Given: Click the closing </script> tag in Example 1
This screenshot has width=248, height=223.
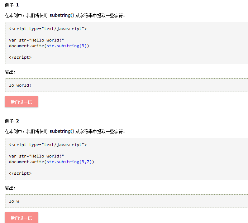Looking at the screenshot, I should point(20,57).
